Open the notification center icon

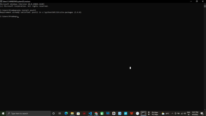tap(202, 114)
